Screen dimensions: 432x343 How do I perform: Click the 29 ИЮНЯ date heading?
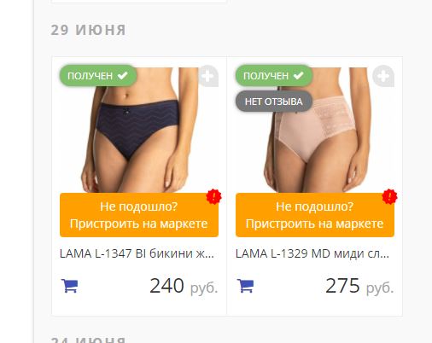tap(88, 30)
